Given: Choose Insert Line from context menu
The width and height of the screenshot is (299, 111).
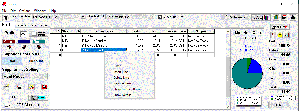Looking at the screenshot, I should tap(130, 72).
